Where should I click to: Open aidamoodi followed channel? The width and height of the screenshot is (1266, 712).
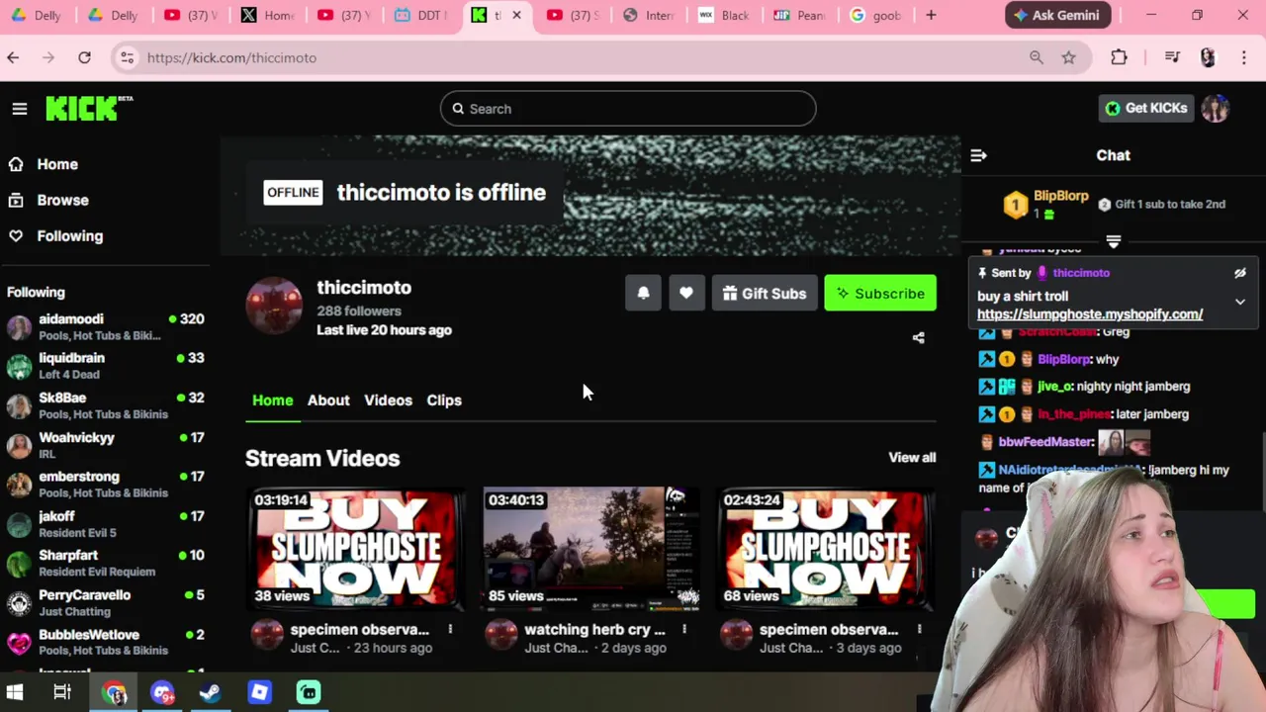[x=105, y=326]
